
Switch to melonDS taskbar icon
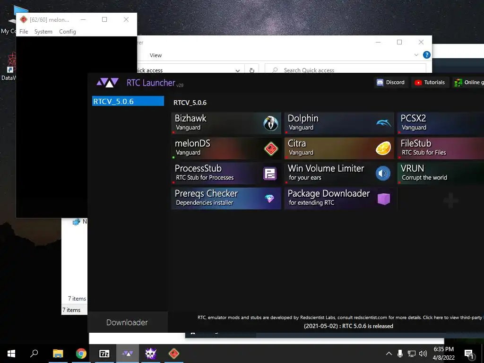(174, 354)
